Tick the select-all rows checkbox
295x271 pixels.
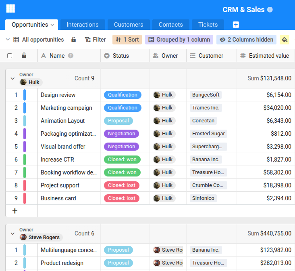coord(10,56)
